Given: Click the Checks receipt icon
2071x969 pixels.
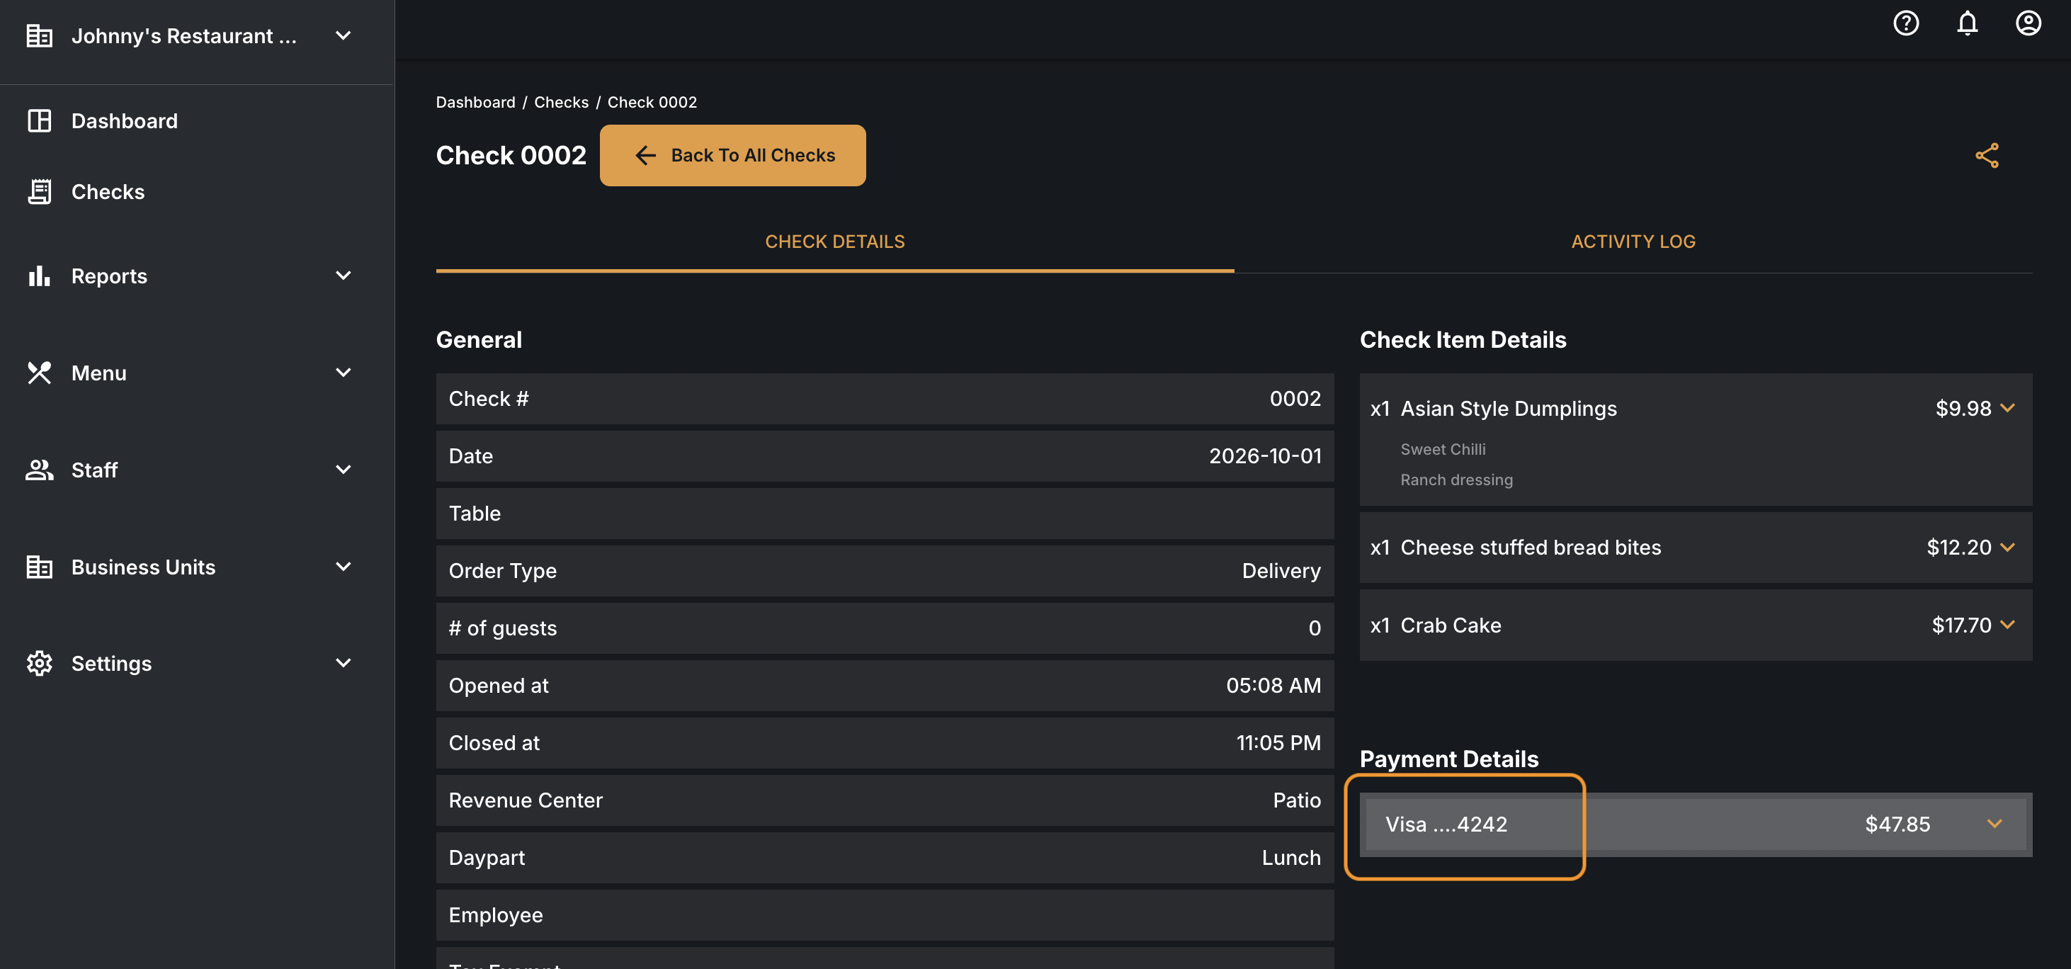Looking at the screenshot, I should point(40,191).
